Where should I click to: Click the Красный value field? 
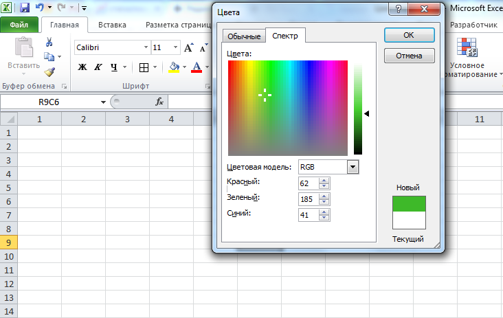pyautogui.click(x=309, y=183)
